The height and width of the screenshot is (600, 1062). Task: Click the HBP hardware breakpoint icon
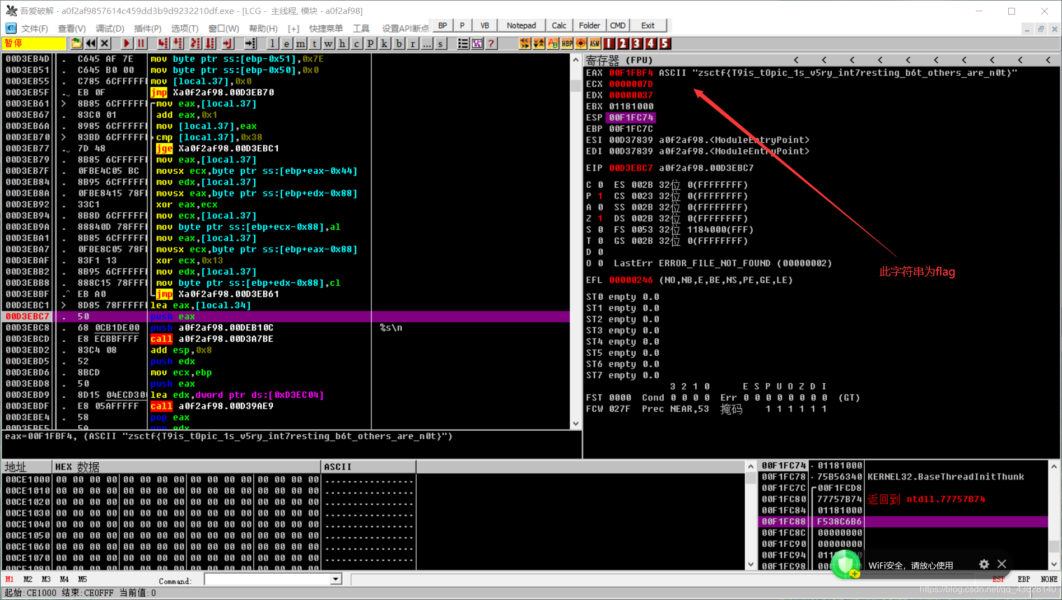[x=567, y=43]
